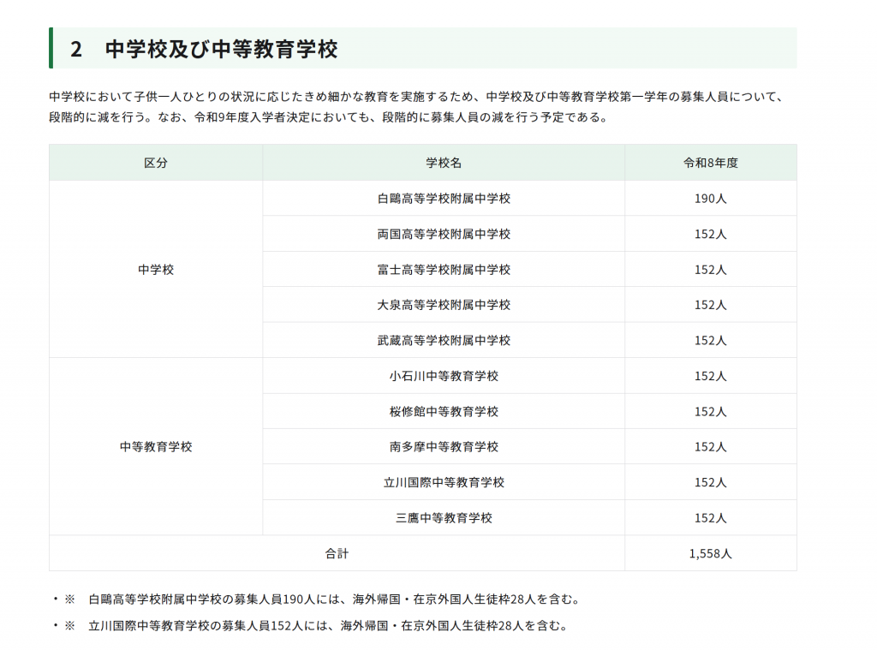Select the 武蔵高等学校附属中学校 cell
Image resolution: width=877 pixels, height=650 pixels.
click(445, 340)
